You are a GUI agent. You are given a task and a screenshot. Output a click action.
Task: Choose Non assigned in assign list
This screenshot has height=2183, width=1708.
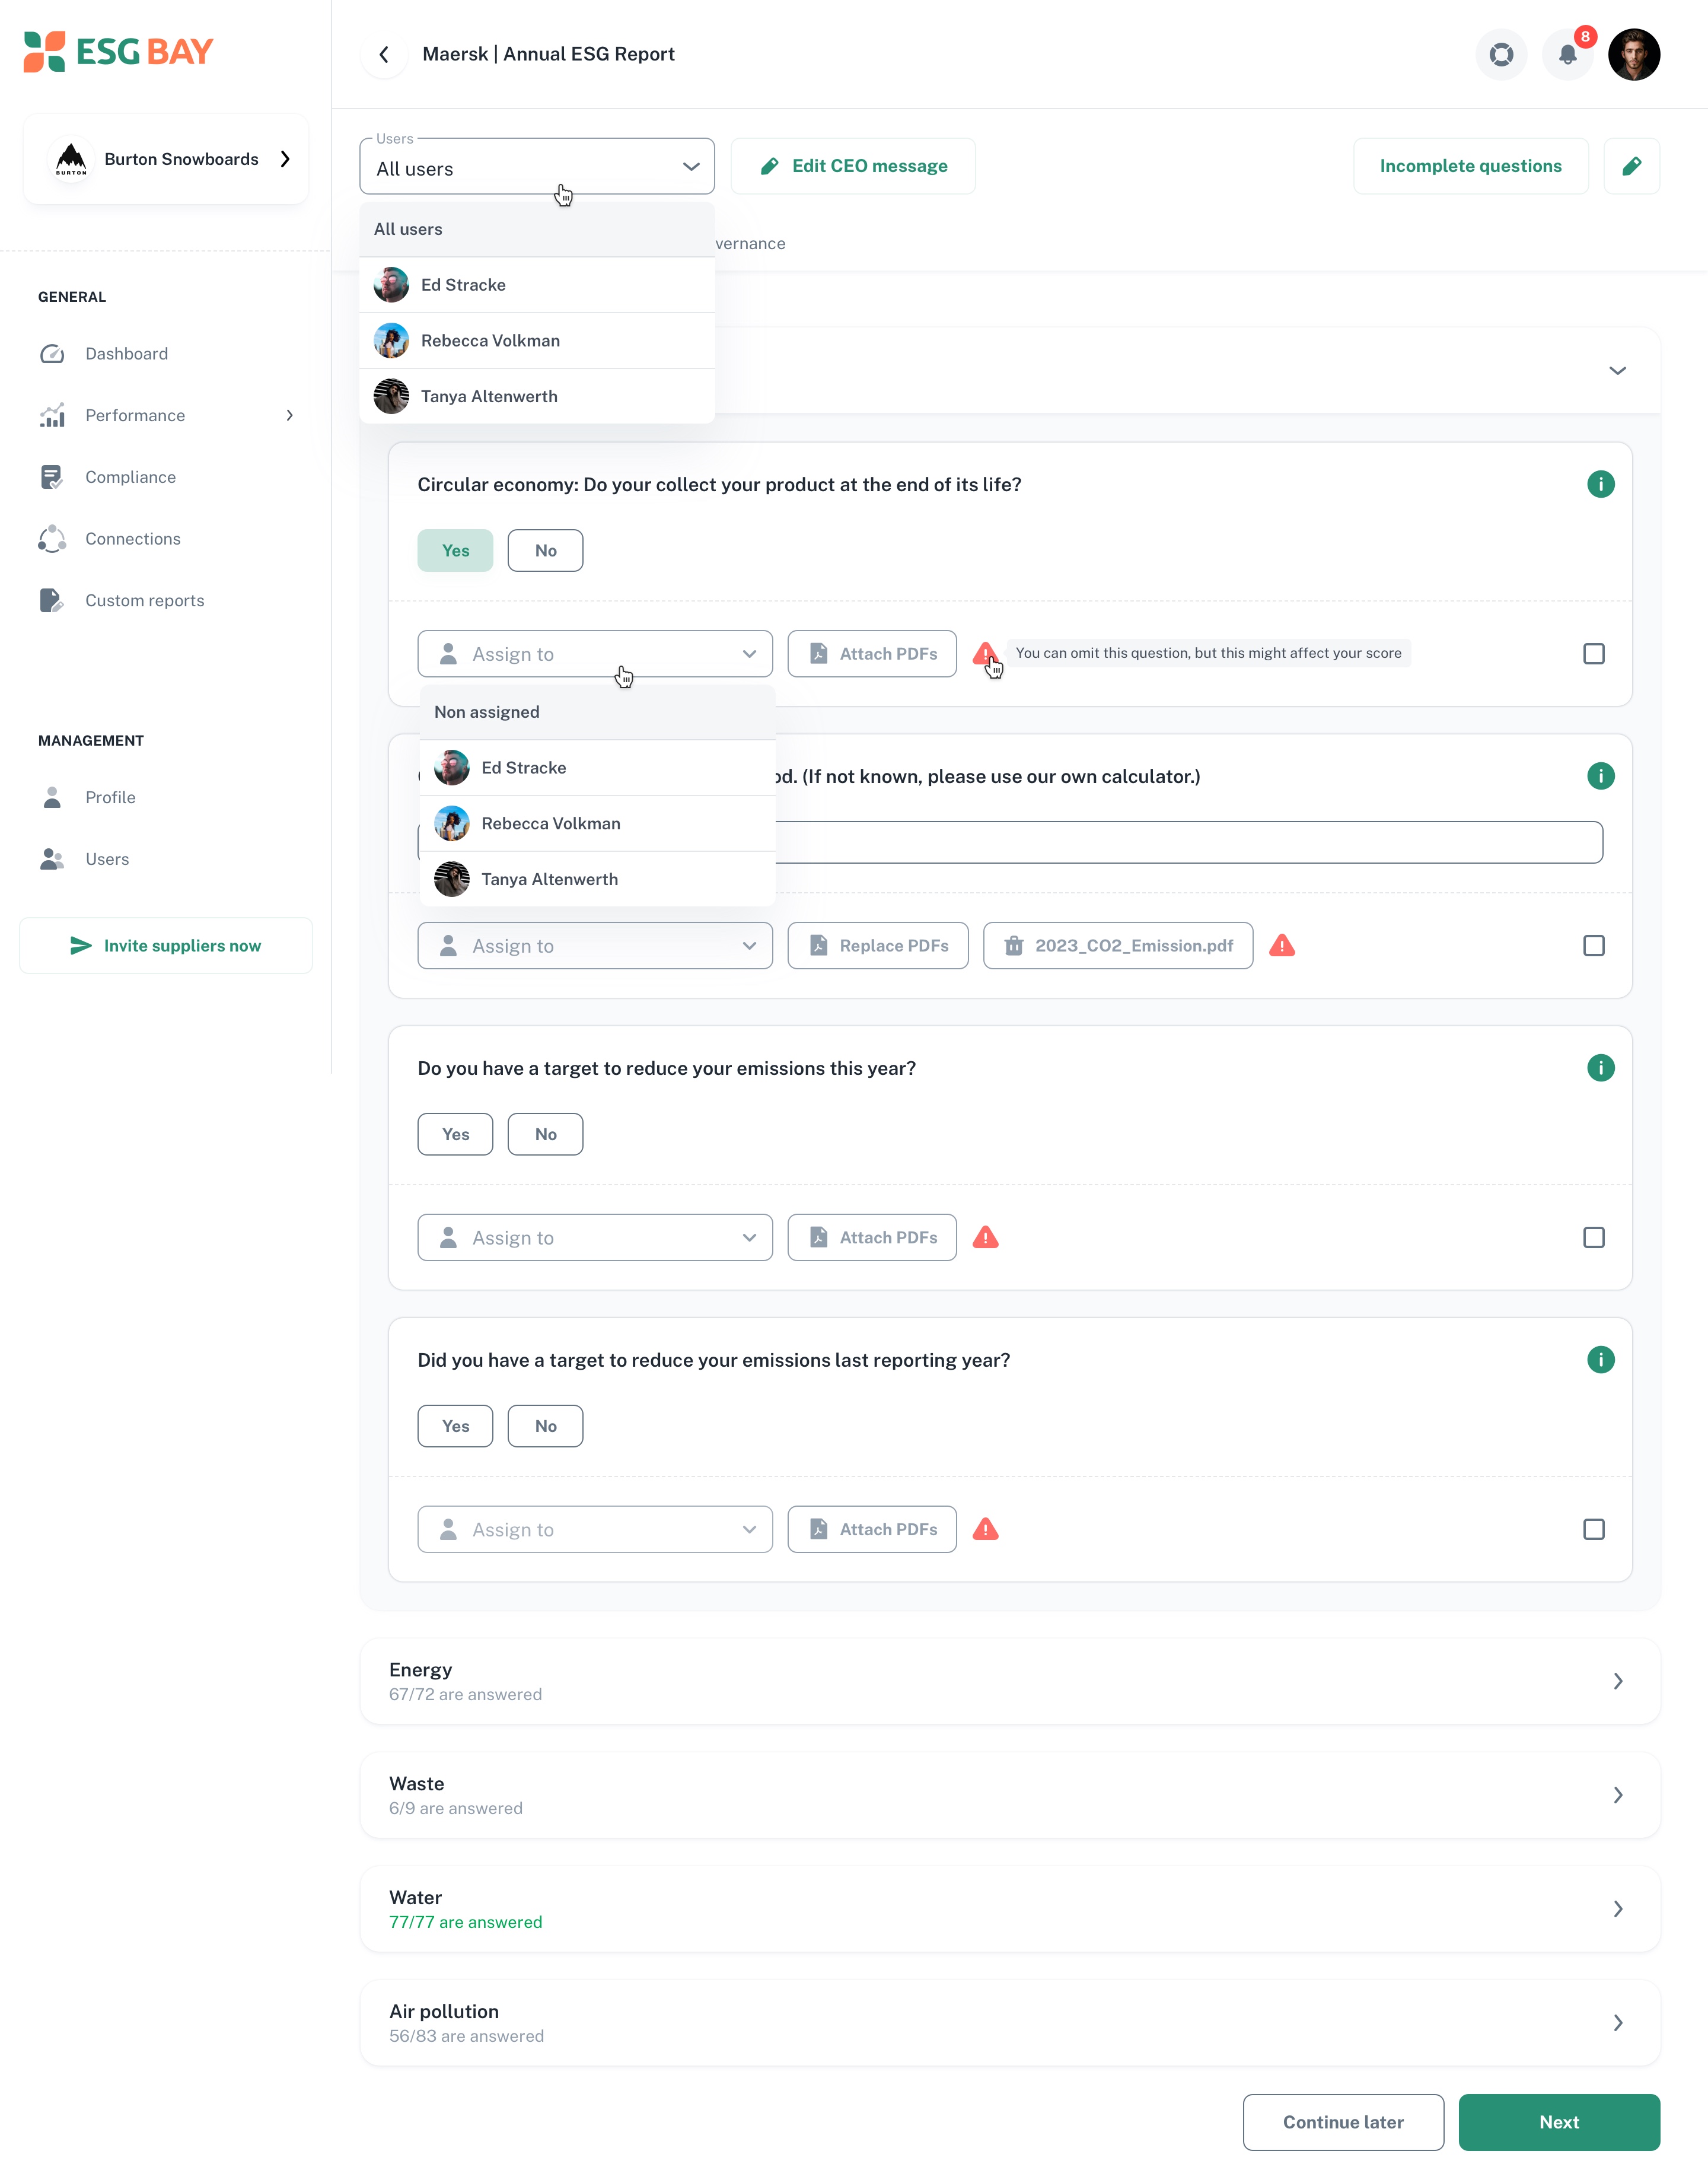click(598, 712)
